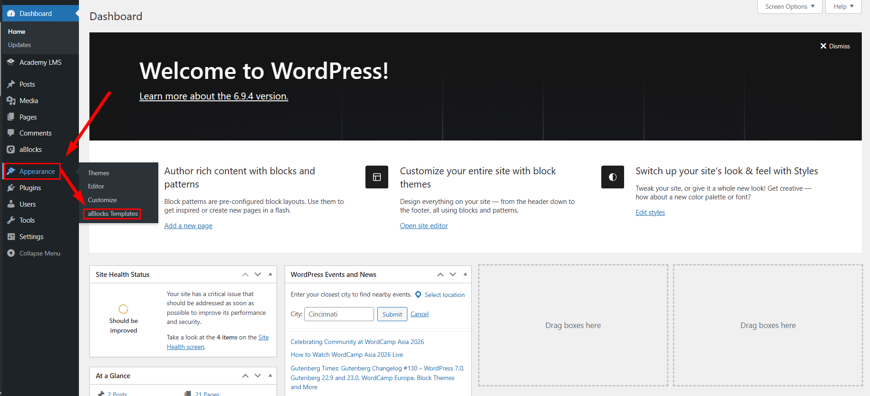870x396 pixels.
Task: Cancel the city location entry
Action: (x=420, y=314)
